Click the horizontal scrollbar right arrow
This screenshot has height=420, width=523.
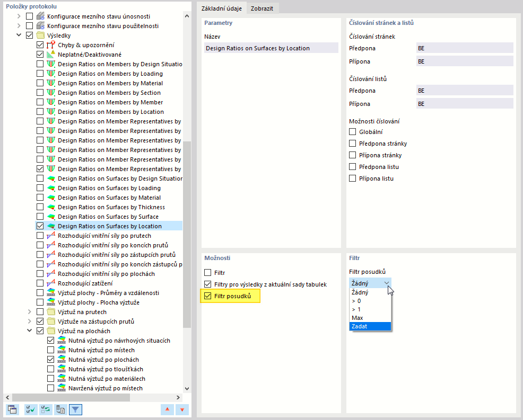[178, 397]
